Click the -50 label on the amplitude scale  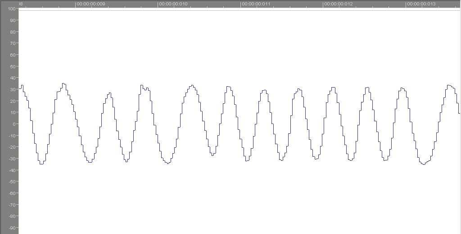tap(13, 181)
